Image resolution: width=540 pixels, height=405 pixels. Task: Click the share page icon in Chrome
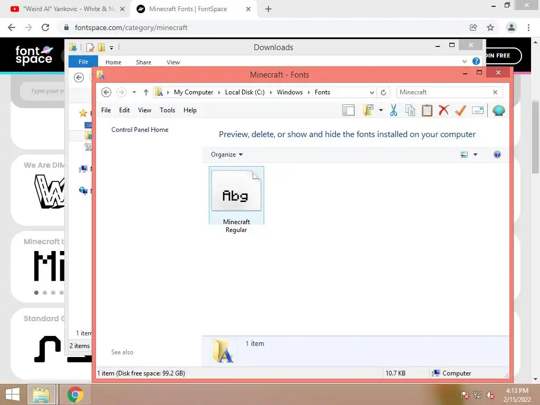pyautogui.click(x=474, y=27)
